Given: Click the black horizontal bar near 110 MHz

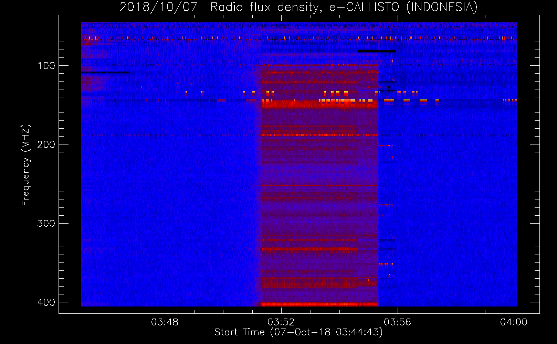Looking at the screenshot, I should (x=105, y=72).
